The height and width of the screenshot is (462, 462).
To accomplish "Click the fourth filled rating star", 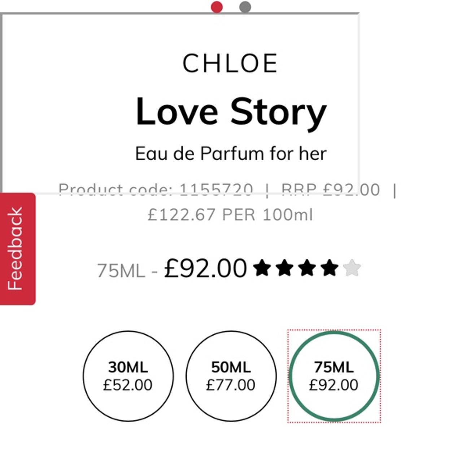I will click(x=329, y=269).
